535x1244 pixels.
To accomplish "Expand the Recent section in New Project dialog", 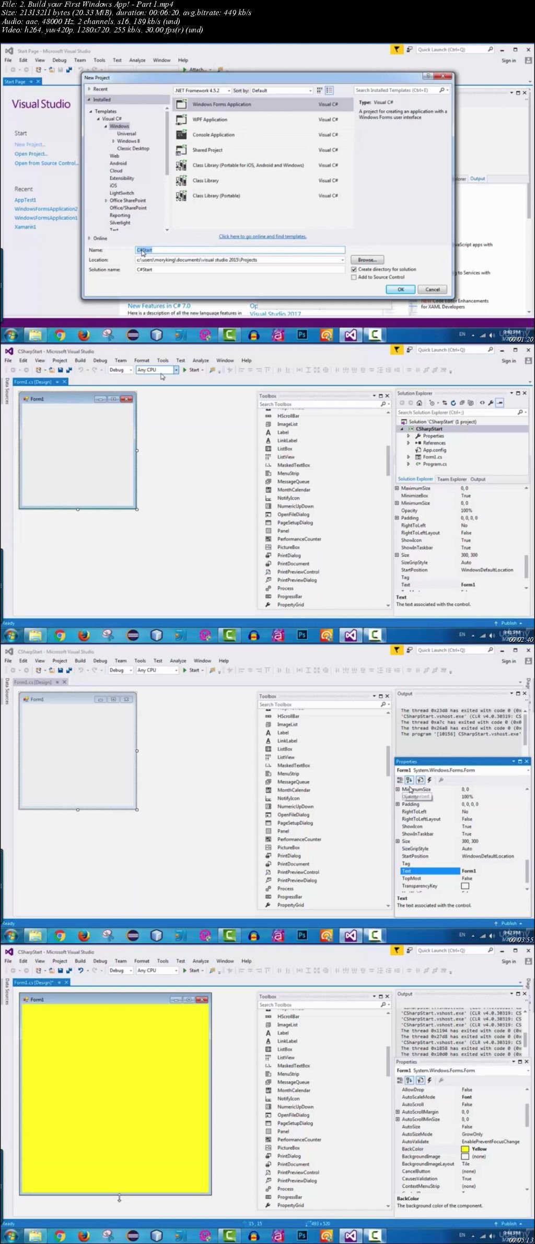I will (89, 89).
